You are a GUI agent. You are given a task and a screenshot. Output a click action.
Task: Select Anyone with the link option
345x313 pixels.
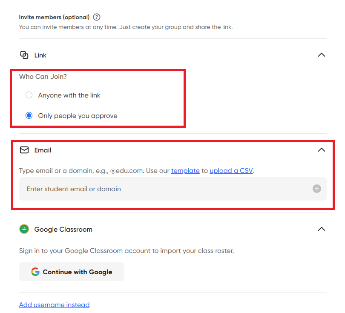(x=29, y=95)
